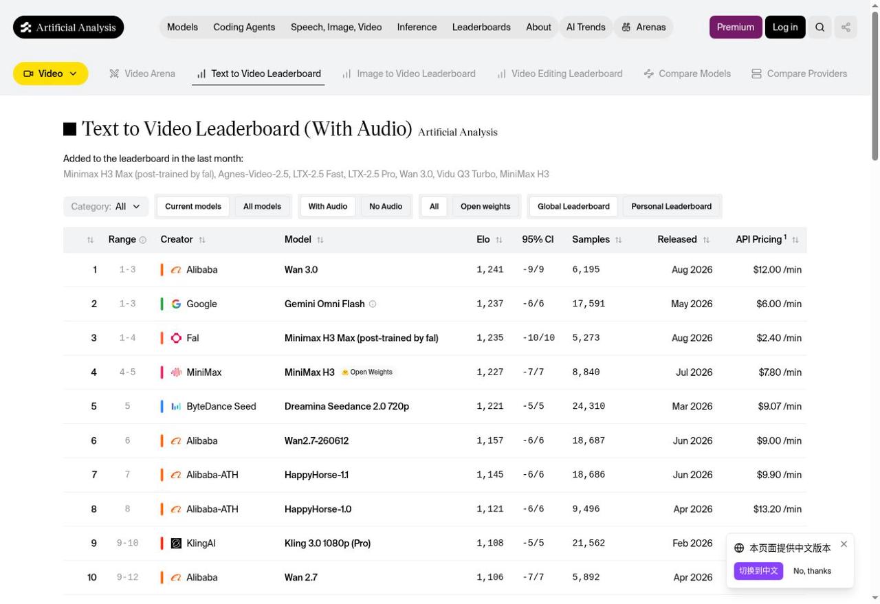Click the KlingAI logo icon
The image size is (880, 604).
tap(176, 544)
